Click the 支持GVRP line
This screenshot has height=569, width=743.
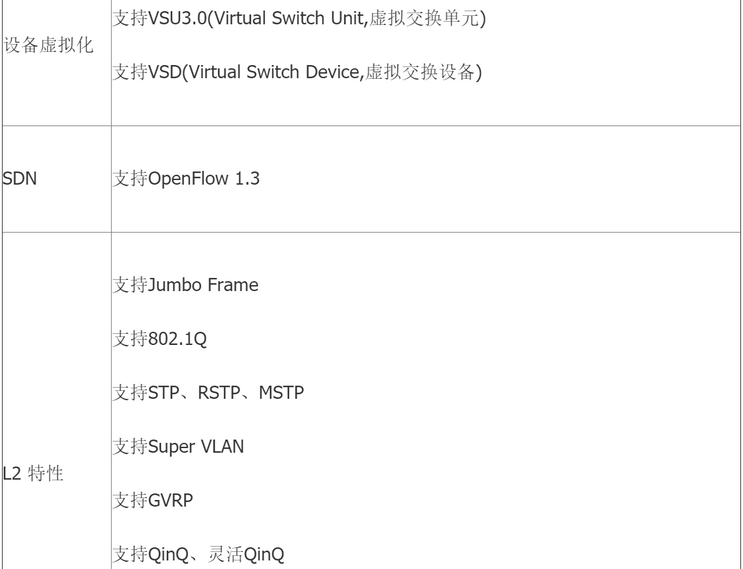(152, 500)
